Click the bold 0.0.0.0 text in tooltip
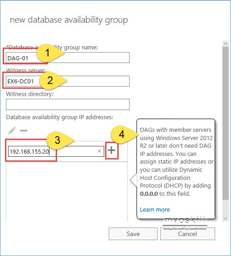 (x=149, y=194)
